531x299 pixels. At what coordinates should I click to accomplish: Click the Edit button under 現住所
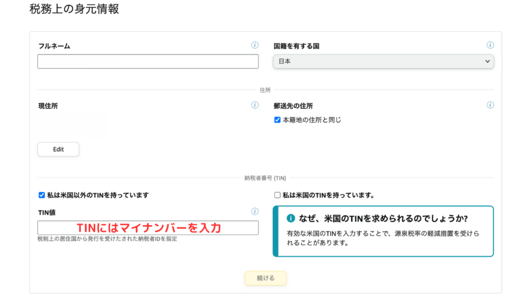pos(58,149)
